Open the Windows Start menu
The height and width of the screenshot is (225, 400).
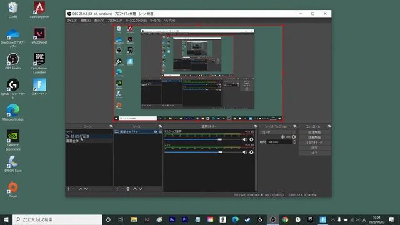(x=6, y=219)
